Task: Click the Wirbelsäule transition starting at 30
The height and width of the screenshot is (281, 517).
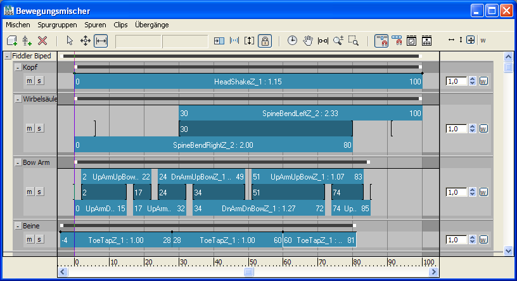Action: [265, 129]
